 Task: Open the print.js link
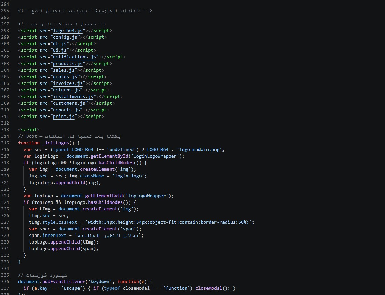coord(64,117)
